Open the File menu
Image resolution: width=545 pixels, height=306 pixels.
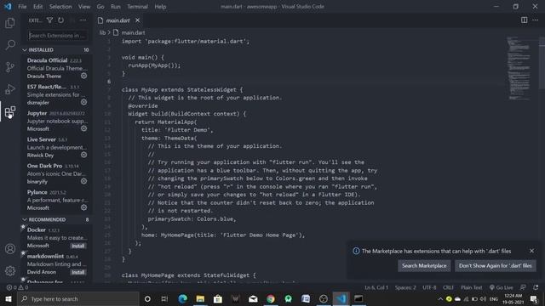point(22,7)
